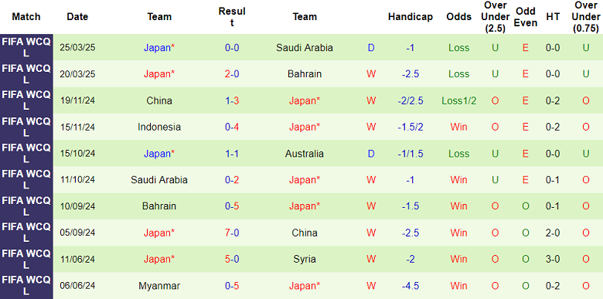Image resolution: width=603 pixels, height=299 pixels.
Task: Click the HT score 3-0 for Syria match
Action: point(553,259)
